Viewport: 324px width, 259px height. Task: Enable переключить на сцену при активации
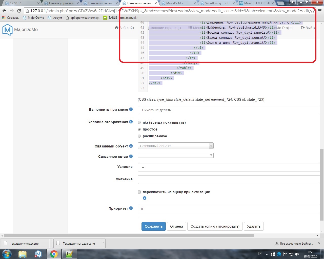click(139, 192)
